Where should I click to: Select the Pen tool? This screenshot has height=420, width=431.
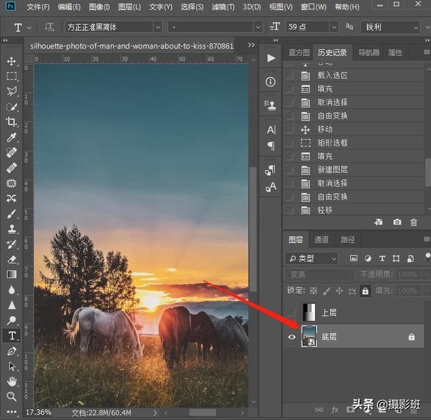11,351
